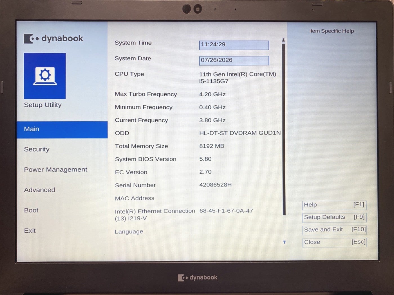Click the EC Version label

131,172
